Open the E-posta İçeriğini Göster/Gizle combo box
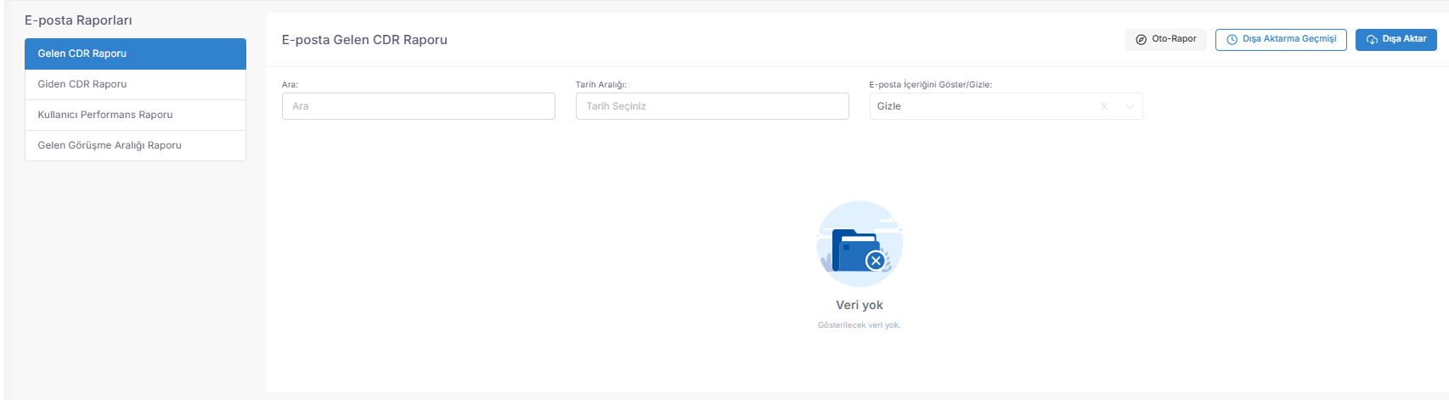The image size is (1449, 400). 1006,106
